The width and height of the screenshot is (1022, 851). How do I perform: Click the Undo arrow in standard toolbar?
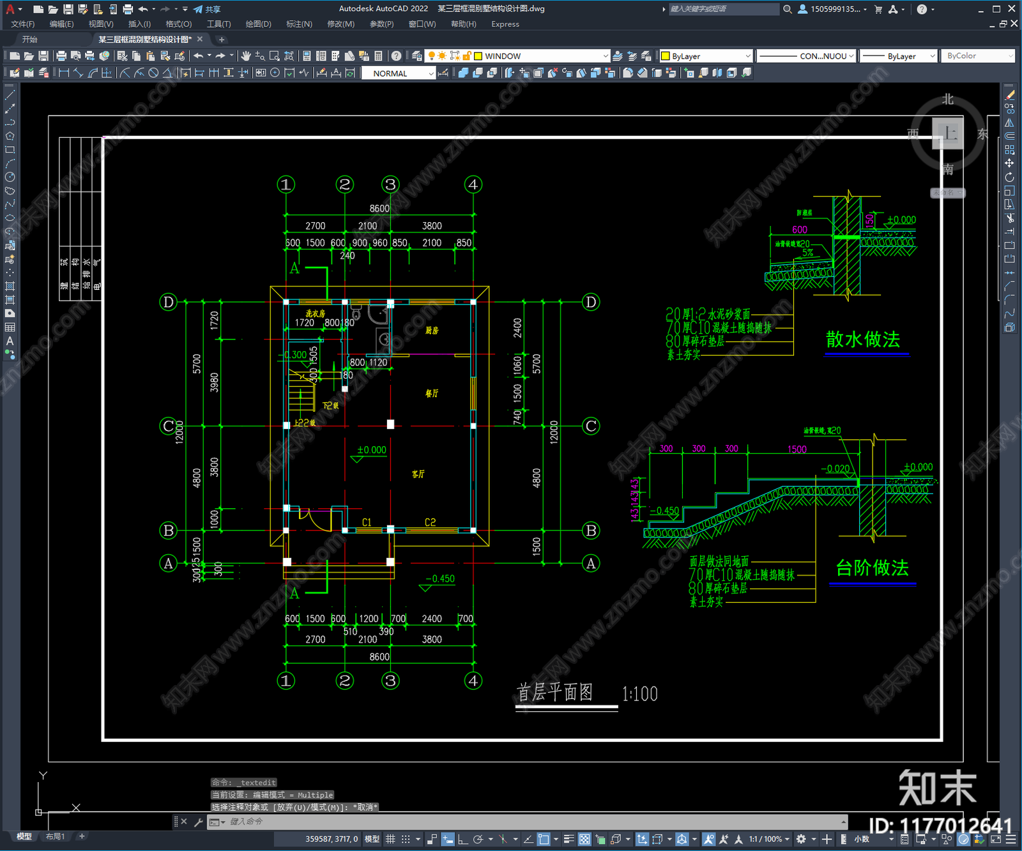199,56
